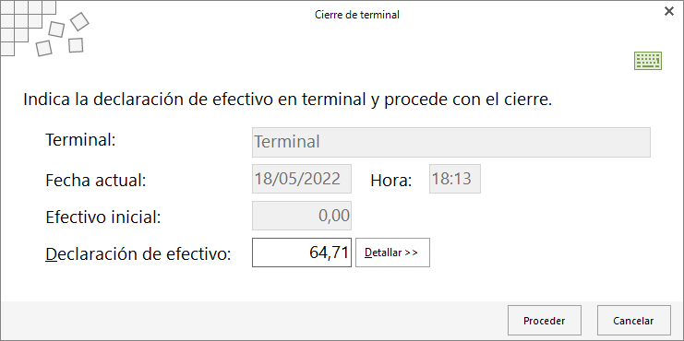Click the Terminal: label text
This screenshot has width=684, height=341.
80,140
